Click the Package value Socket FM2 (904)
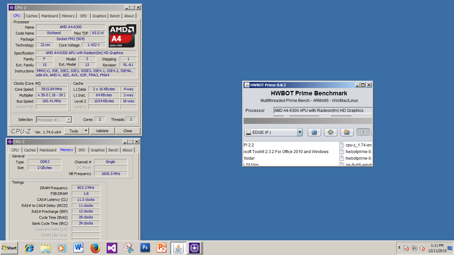The height and width of the screenshot is (255, 454). click(x=70, y=39)
